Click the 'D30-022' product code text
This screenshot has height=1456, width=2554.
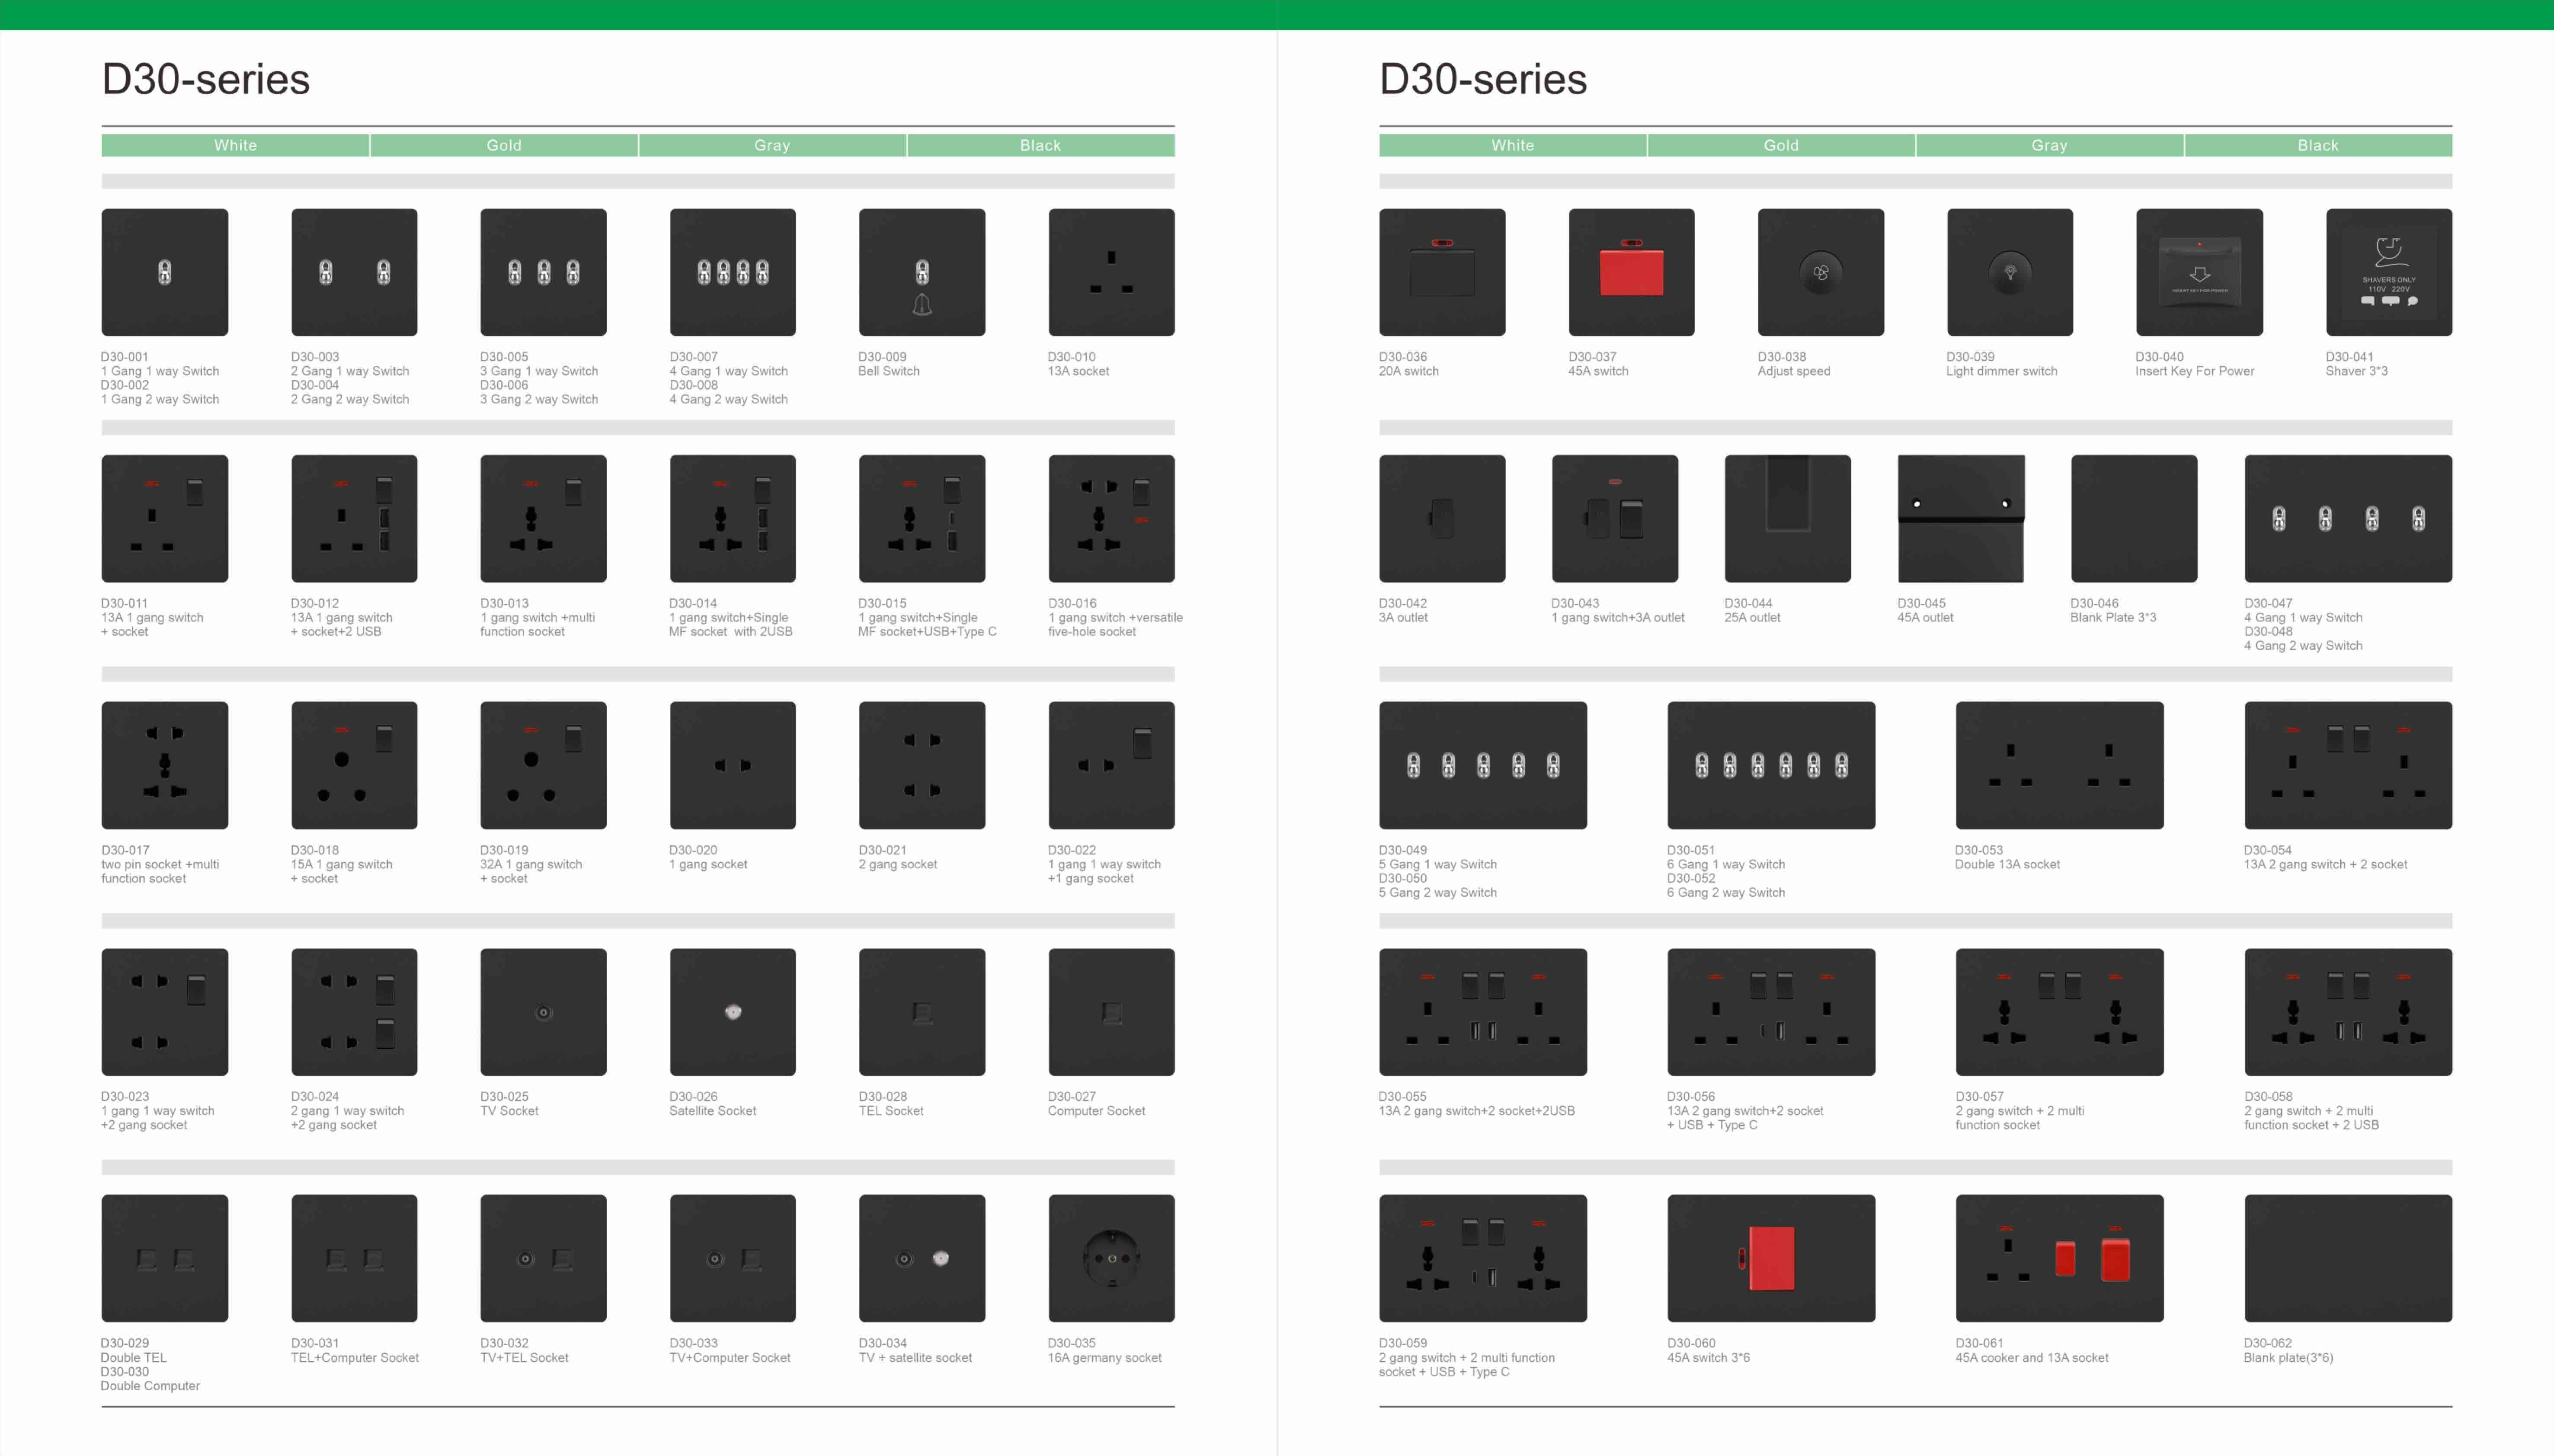coord(1072,850)
